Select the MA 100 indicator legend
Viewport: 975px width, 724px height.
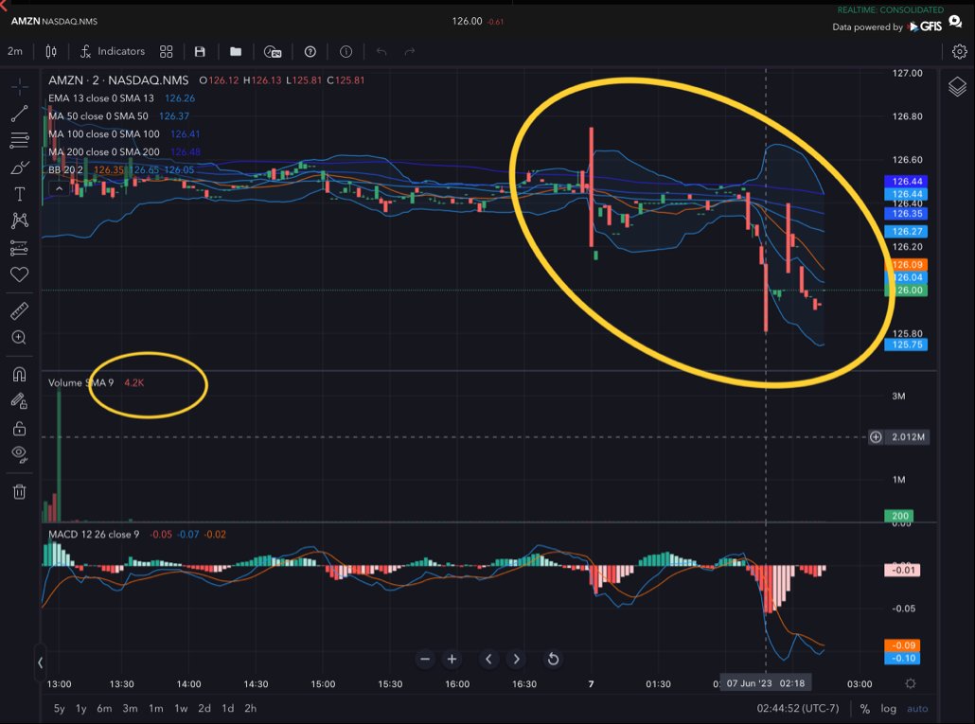(104, 134)
